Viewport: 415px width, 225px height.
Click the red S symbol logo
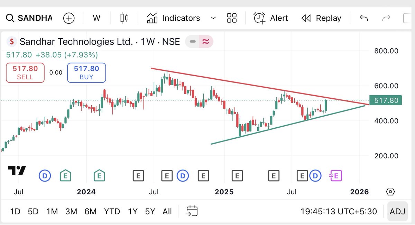click(x=12, y=42)
